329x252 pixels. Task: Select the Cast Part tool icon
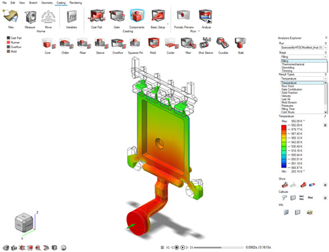(x=97, y=16)
